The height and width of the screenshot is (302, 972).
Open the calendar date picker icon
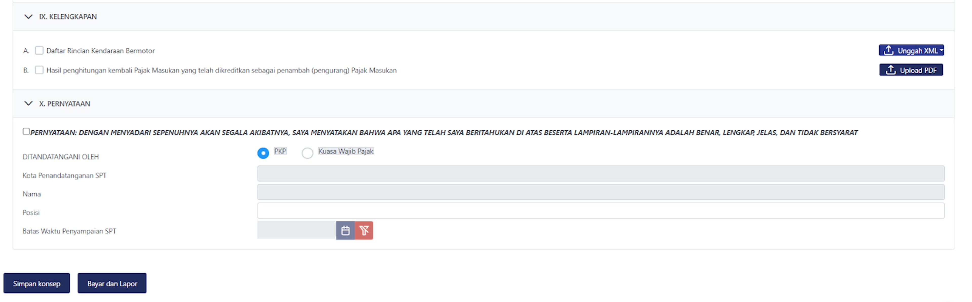click(345, 230)
